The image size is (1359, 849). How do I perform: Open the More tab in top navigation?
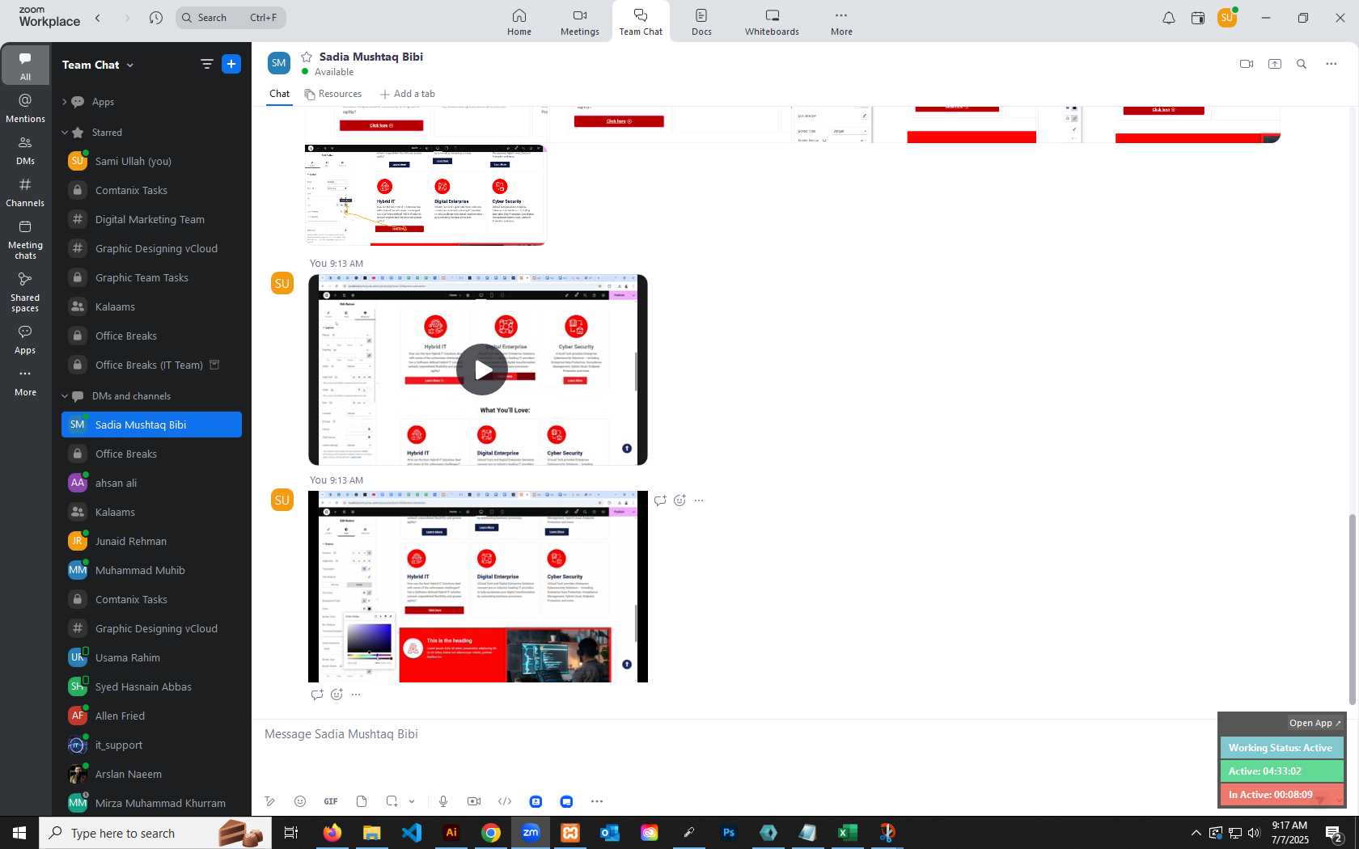point(841,22)
